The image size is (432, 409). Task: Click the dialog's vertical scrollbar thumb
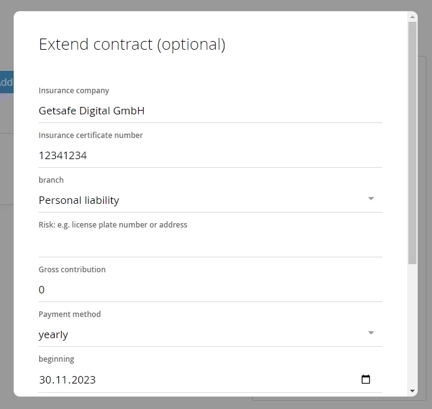click(x=412, y=143)
